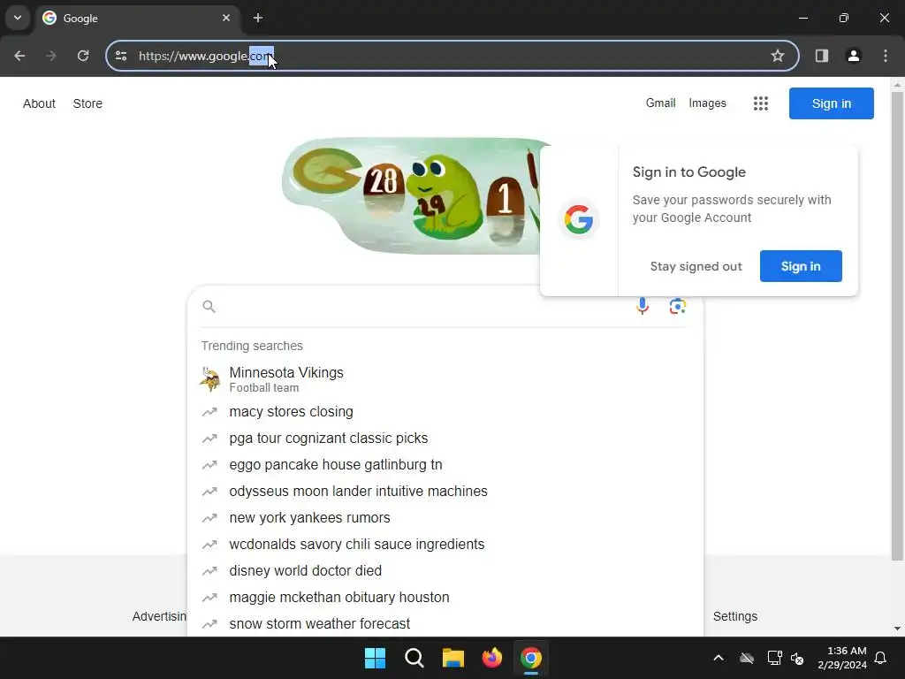Image resolution: width=905 pixels, height=679 pixels.
Task: Select odysseus moon lander intuitive machines
Action: 445,492
